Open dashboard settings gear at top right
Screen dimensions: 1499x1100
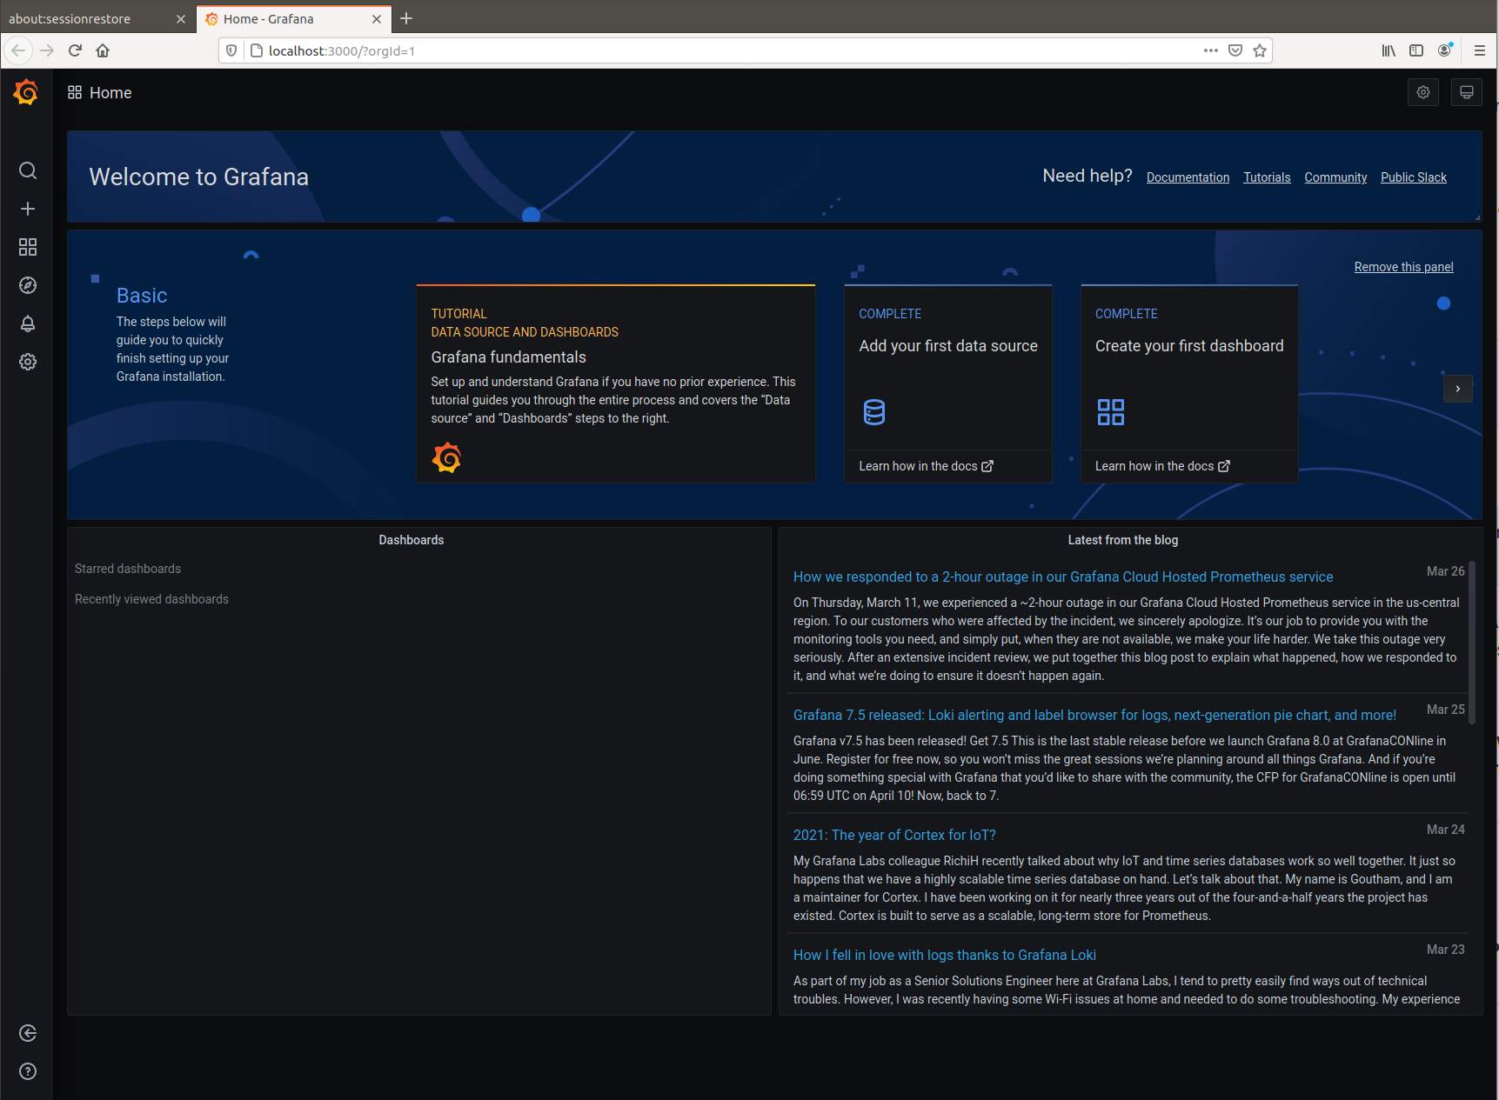click(x=1423, y=92)
